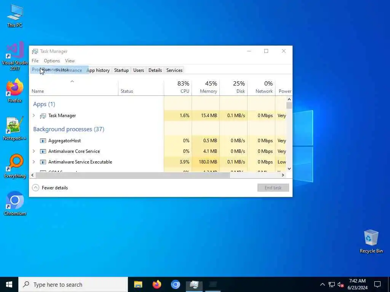Viewport: 390px width, 292px height.
Task: Click the taskbar clock and date
Action: pyautogui.click(x=357, y=284)
